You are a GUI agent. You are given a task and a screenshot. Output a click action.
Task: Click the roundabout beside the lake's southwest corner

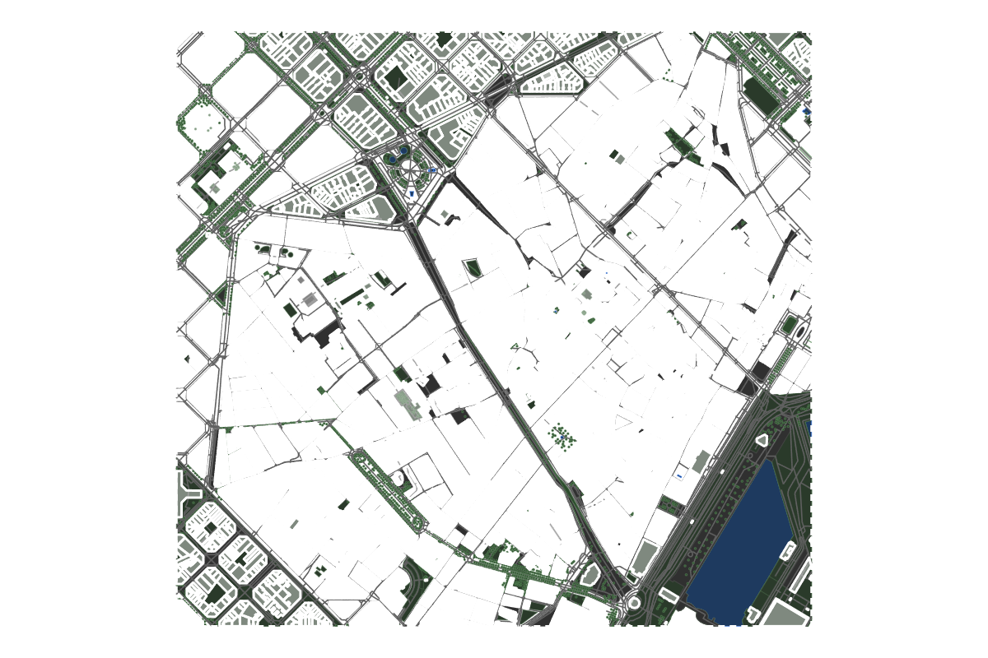(x=633, y=603)
